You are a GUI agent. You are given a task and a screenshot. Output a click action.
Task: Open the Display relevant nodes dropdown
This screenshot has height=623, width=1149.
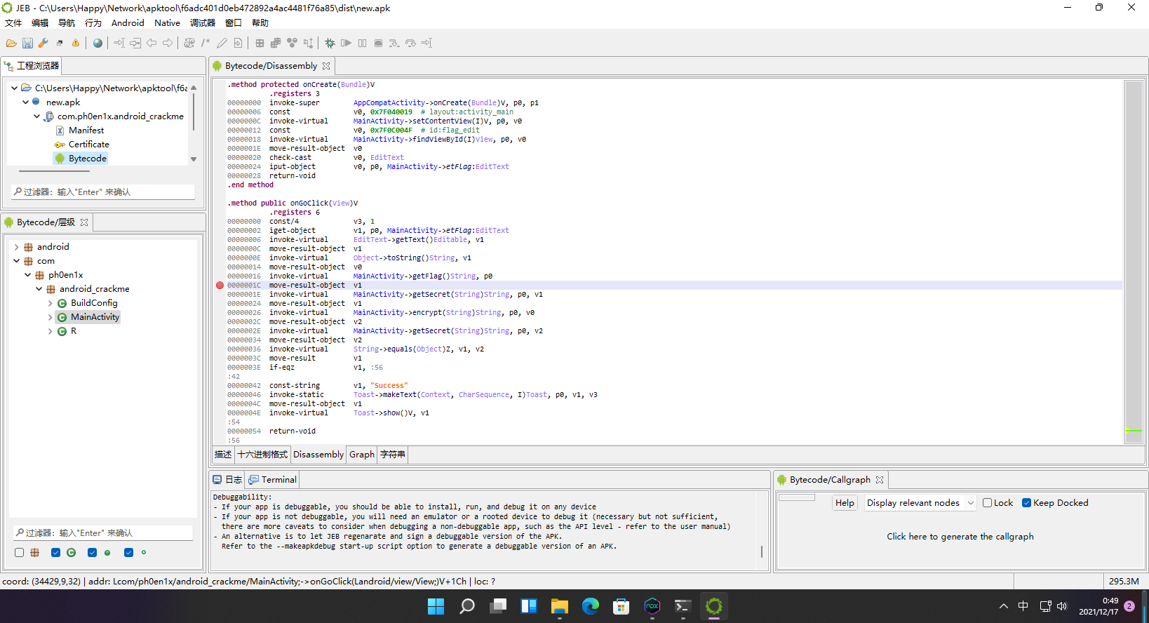pyautogui.click(x=920, y=503)
